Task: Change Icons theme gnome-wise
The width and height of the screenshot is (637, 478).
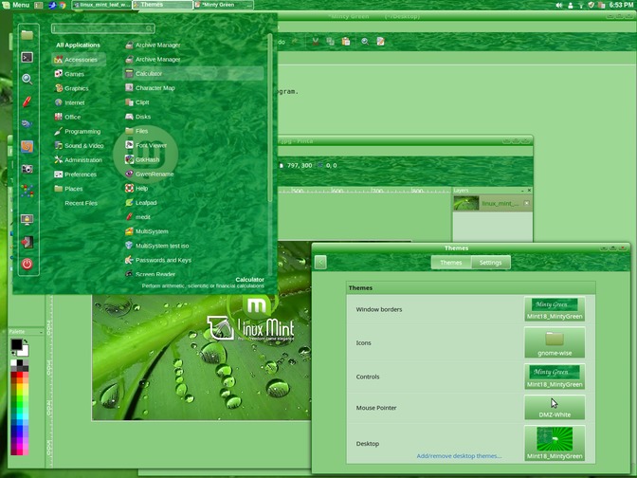Action: (555, 342)
